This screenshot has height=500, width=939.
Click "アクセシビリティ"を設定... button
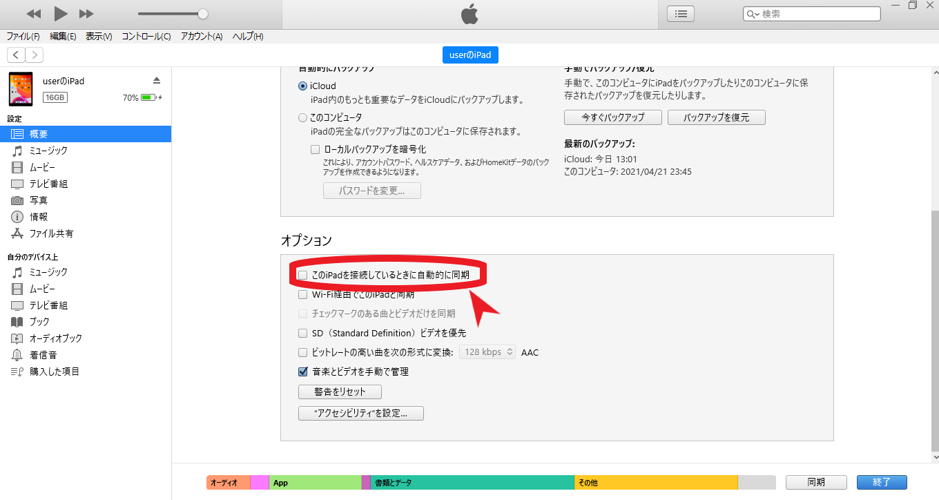361,414
